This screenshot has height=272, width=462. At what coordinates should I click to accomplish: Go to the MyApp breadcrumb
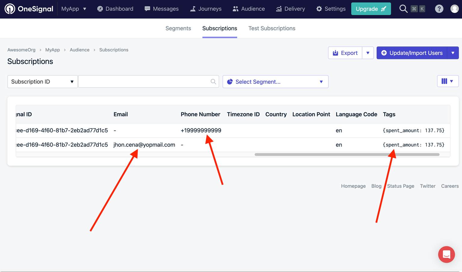point(53,50)
